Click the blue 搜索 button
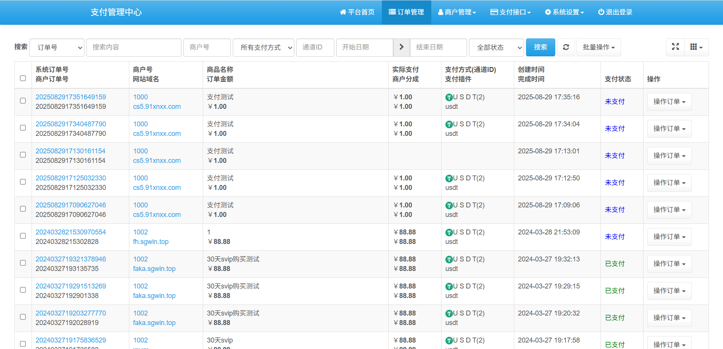 [x=540, y=47]
